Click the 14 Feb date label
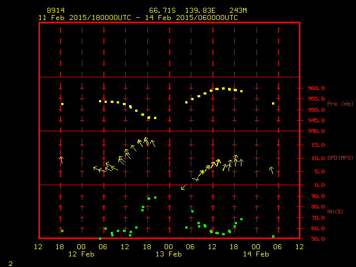The height and width of the screenshot is (267, 356). click(255, 254)
